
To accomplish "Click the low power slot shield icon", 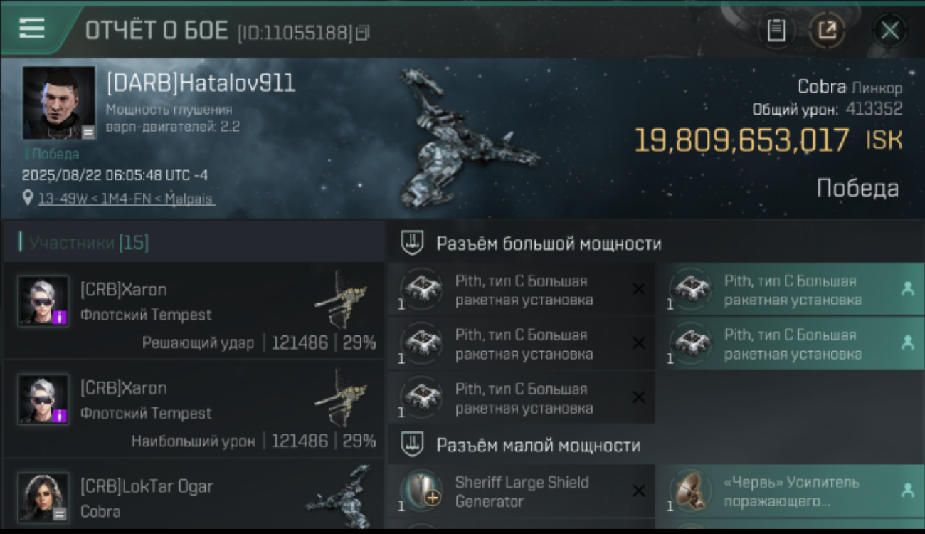I will 413,446.
